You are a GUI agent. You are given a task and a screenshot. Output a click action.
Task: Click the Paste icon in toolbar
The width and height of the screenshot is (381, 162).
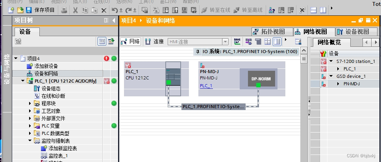click(x=94, y=10)
